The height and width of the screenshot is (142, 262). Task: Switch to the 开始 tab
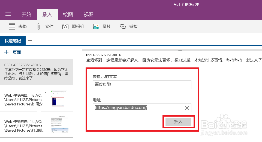tap(26, 14)
